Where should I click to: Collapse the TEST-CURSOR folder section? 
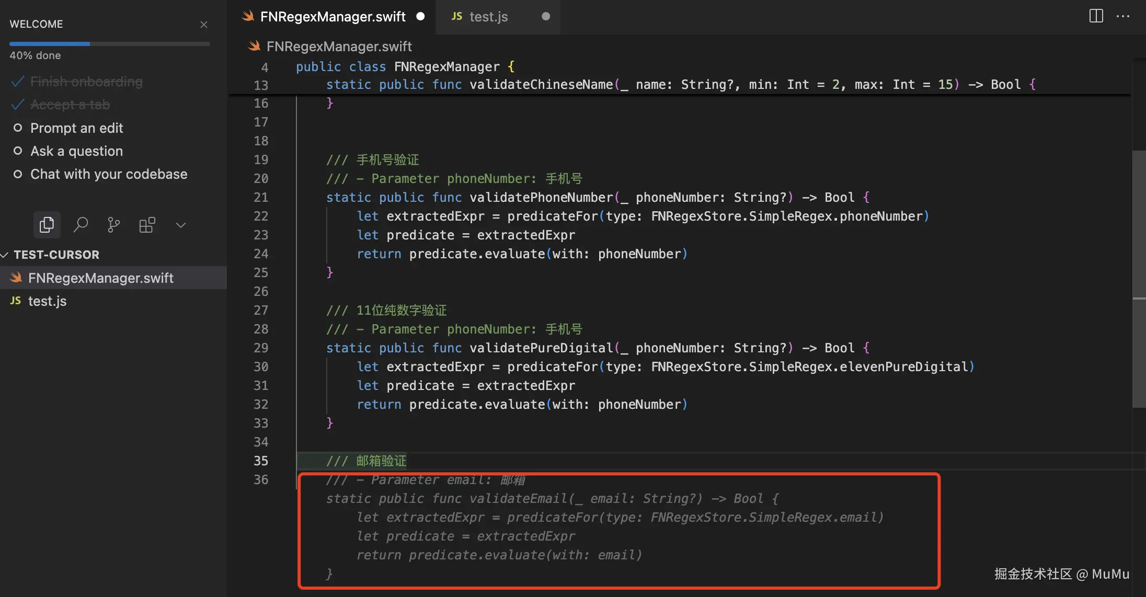[5, 255]
